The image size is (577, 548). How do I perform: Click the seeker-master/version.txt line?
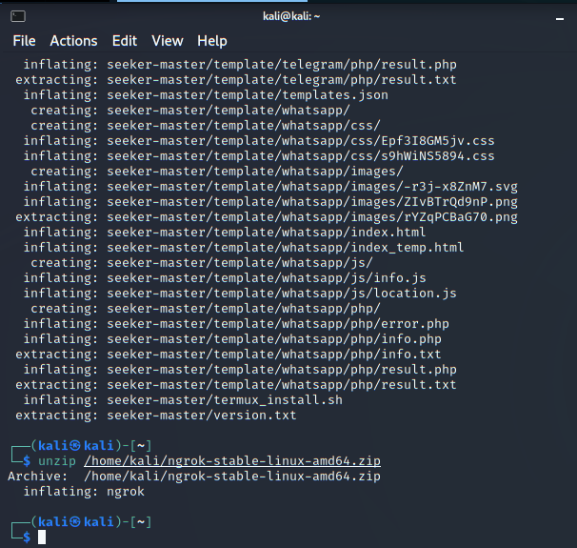pos(155,416)
